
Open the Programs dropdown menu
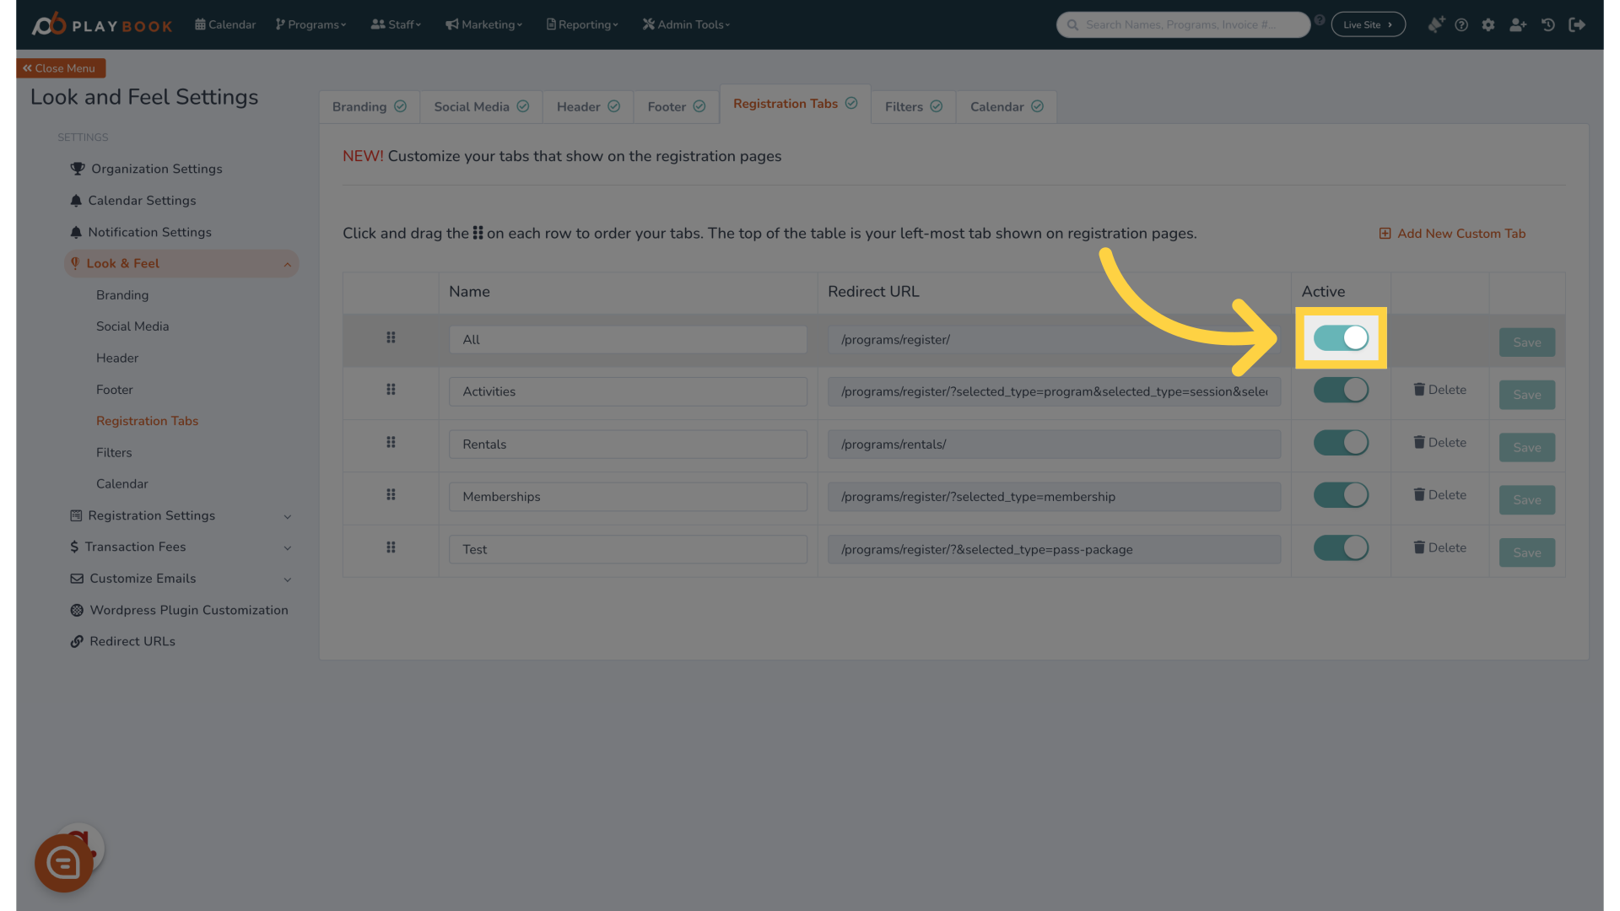(310, 24)
